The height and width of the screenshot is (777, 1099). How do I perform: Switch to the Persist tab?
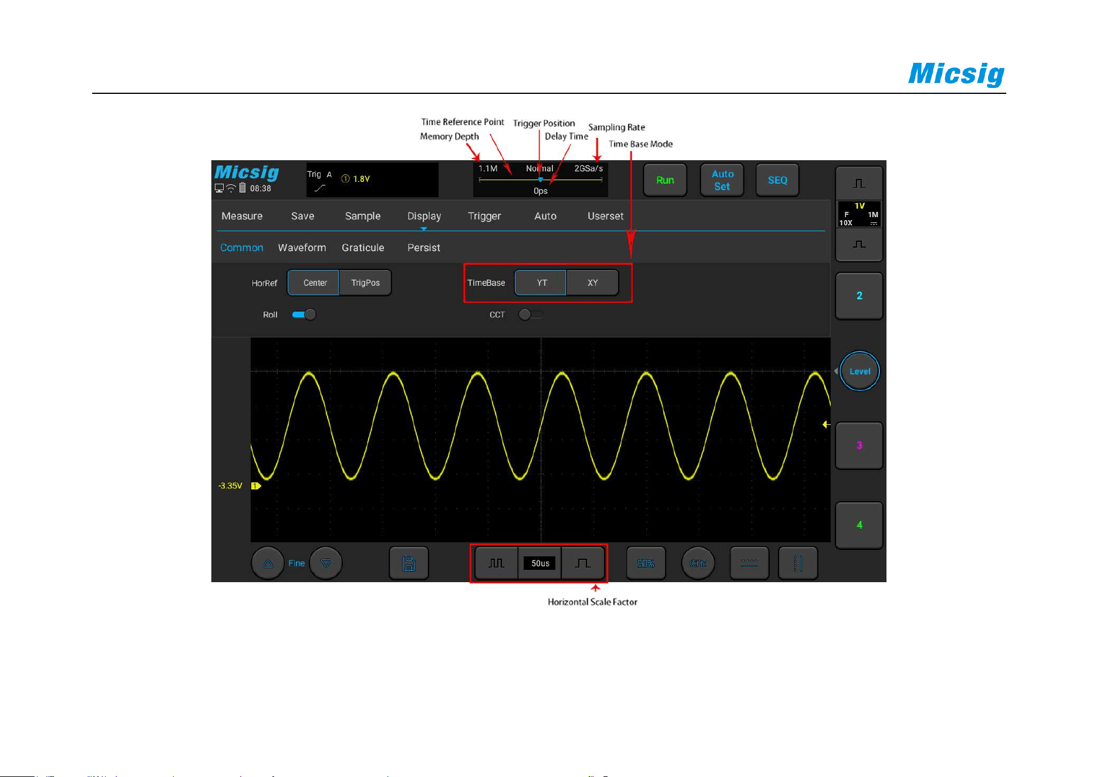(423, 248)
